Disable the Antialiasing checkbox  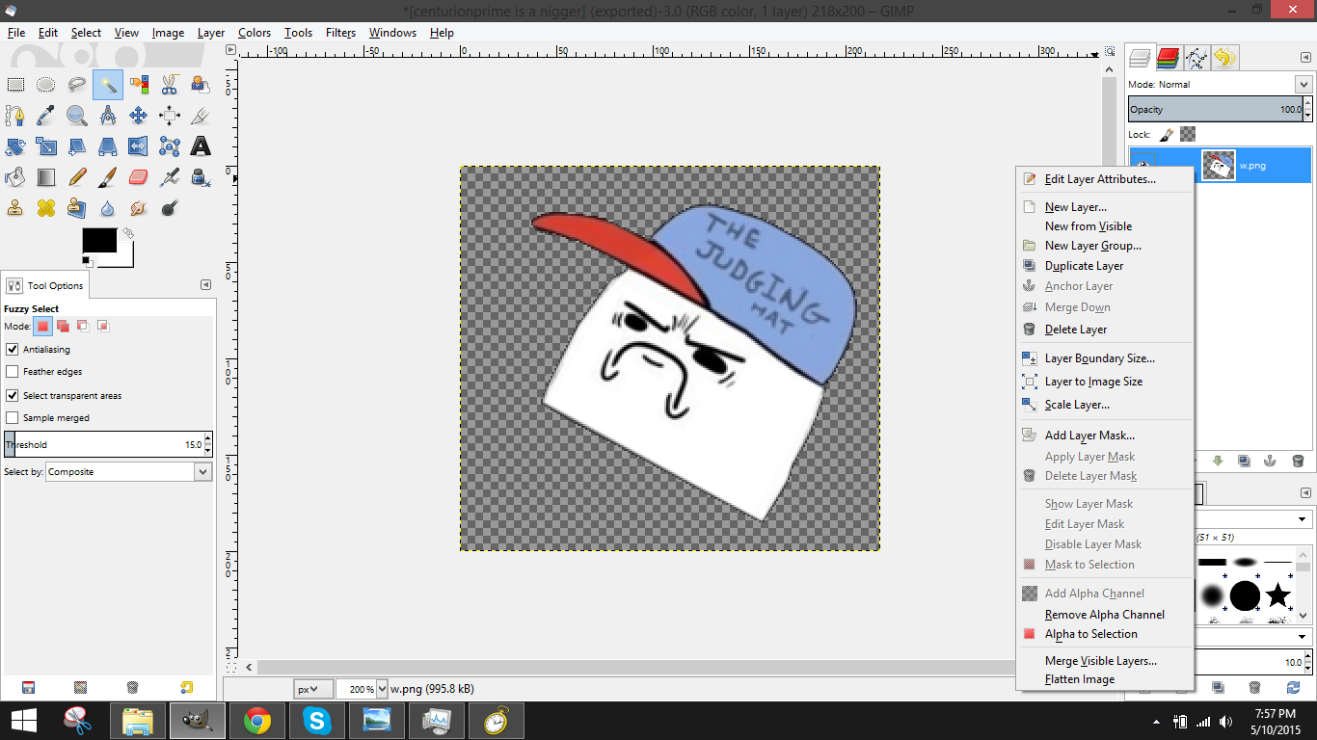pyautogui.click(x=13, y=350)
